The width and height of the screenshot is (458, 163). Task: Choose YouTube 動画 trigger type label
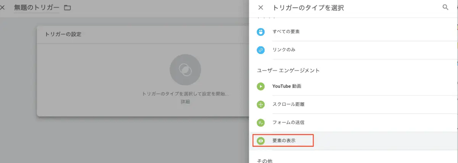(287, 86)
